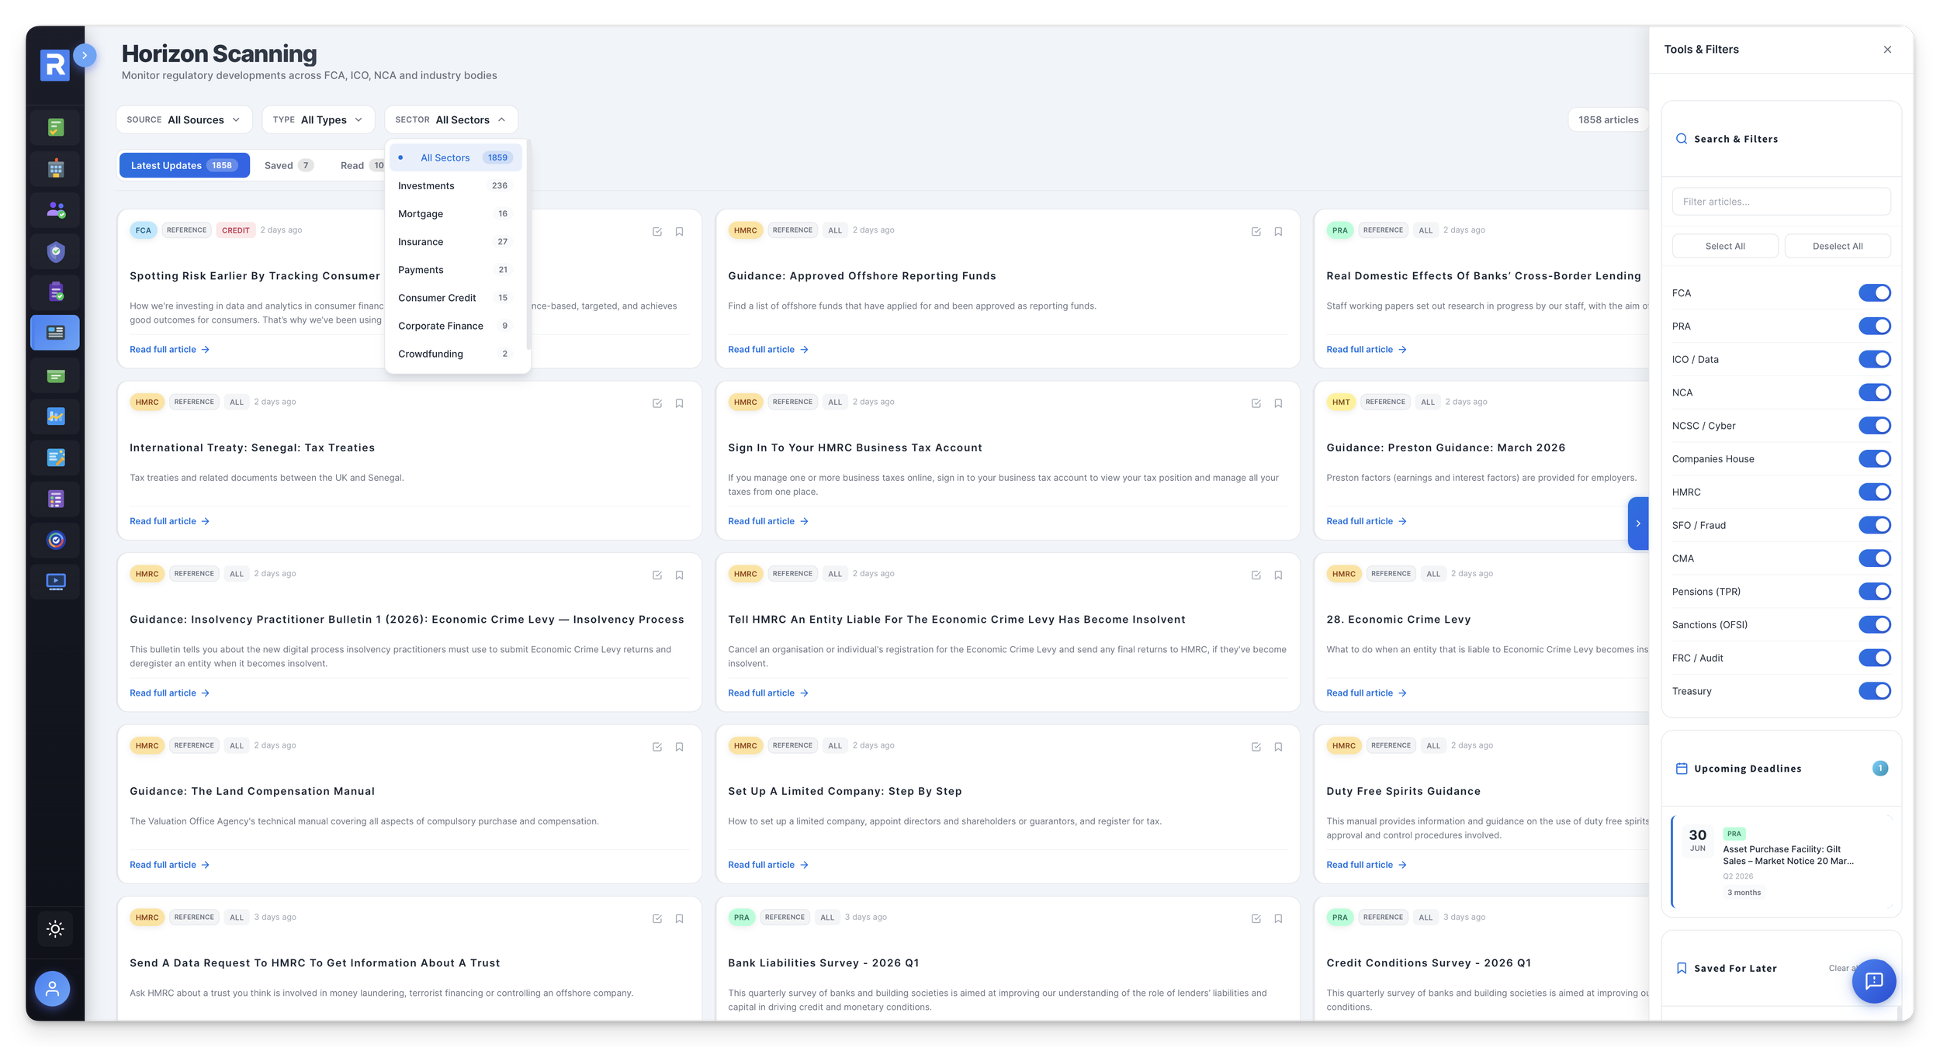Select All Sectors option in dropdown
Viewport: 1940px width, 1047px height.
(x=456, y=157)
